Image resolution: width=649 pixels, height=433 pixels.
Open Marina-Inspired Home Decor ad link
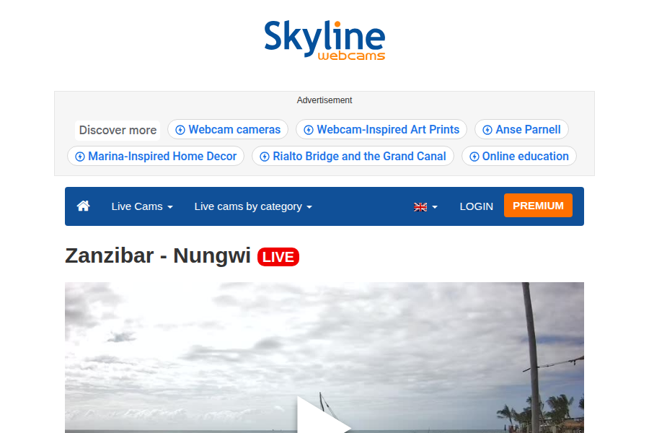[x=156, y=156]
